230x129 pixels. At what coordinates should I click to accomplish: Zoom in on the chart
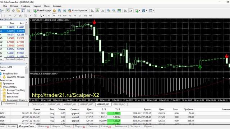(x=109, y=11)
